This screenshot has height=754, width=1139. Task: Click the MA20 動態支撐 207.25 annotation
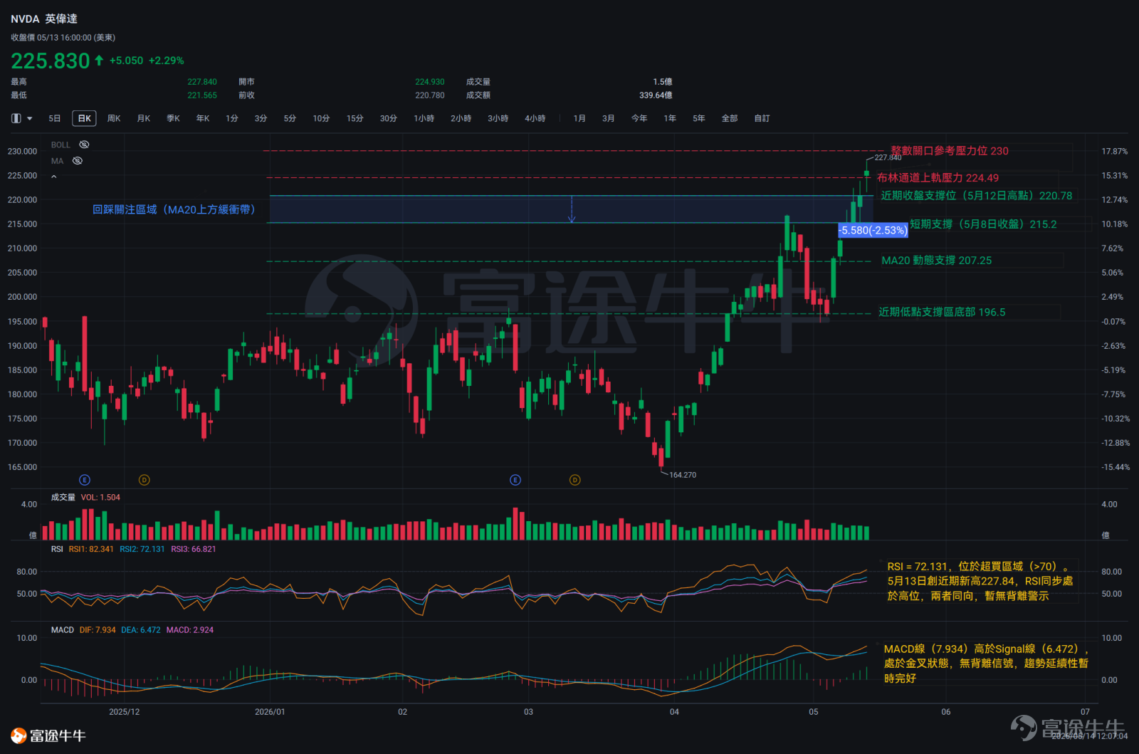coord(937,261)
